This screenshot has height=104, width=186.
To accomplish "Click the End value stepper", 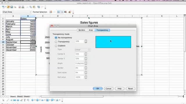I will coord(86,77).
